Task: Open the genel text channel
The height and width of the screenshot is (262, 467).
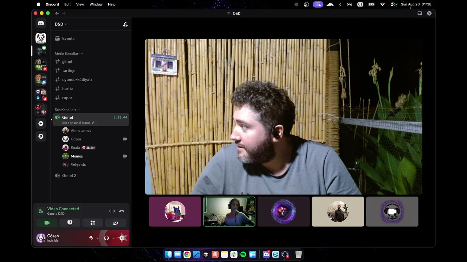Action: pyautogui.click(x=91, y=61)
